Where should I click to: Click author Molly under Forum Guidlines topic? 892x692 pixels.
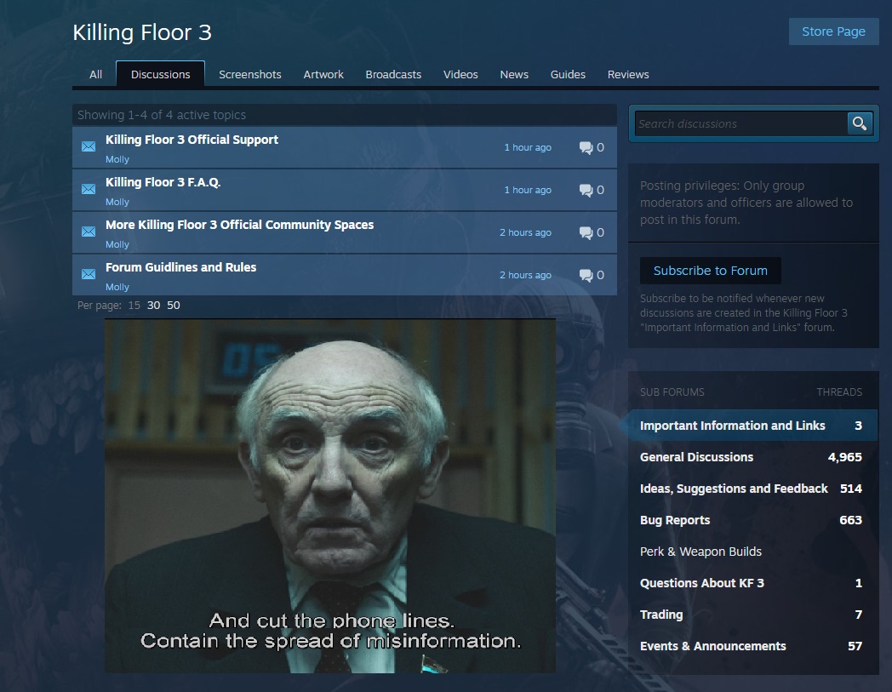pos(117,287)
